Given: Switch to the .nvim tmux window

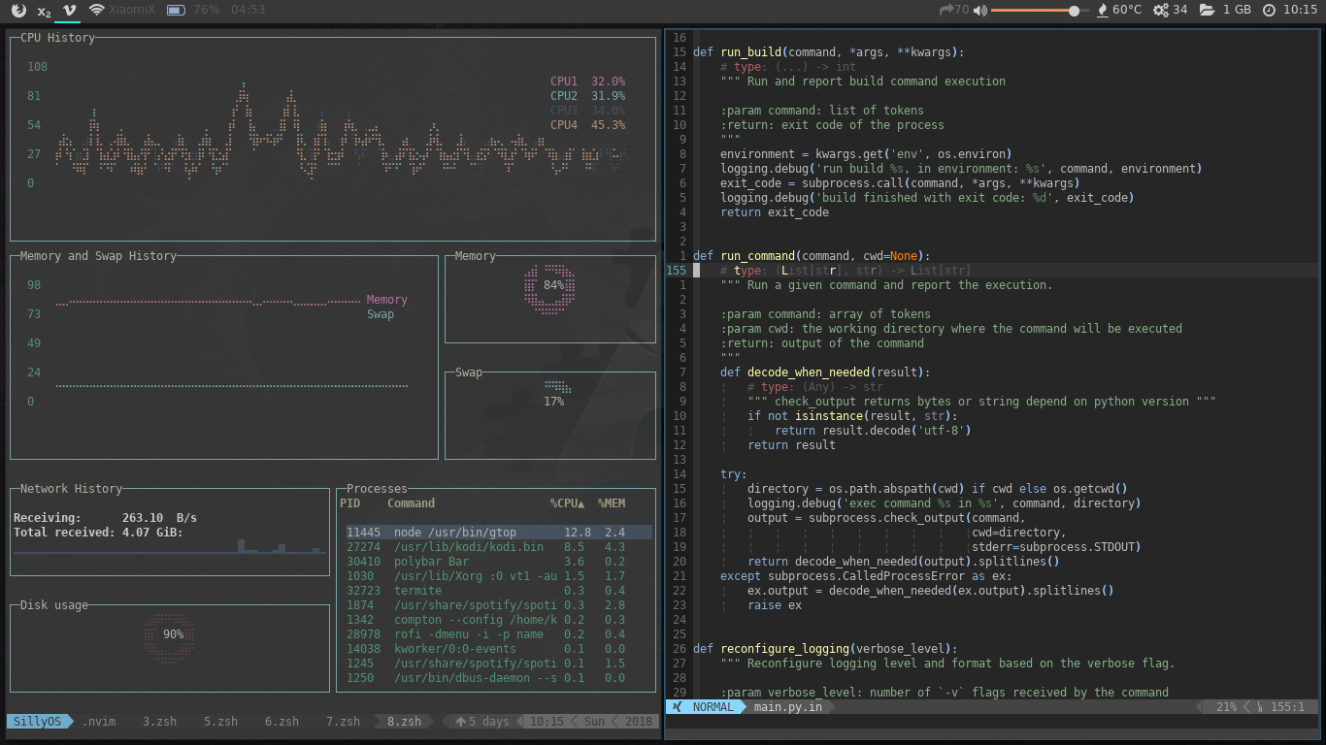Looking at the screenshot, I should 99,722.
